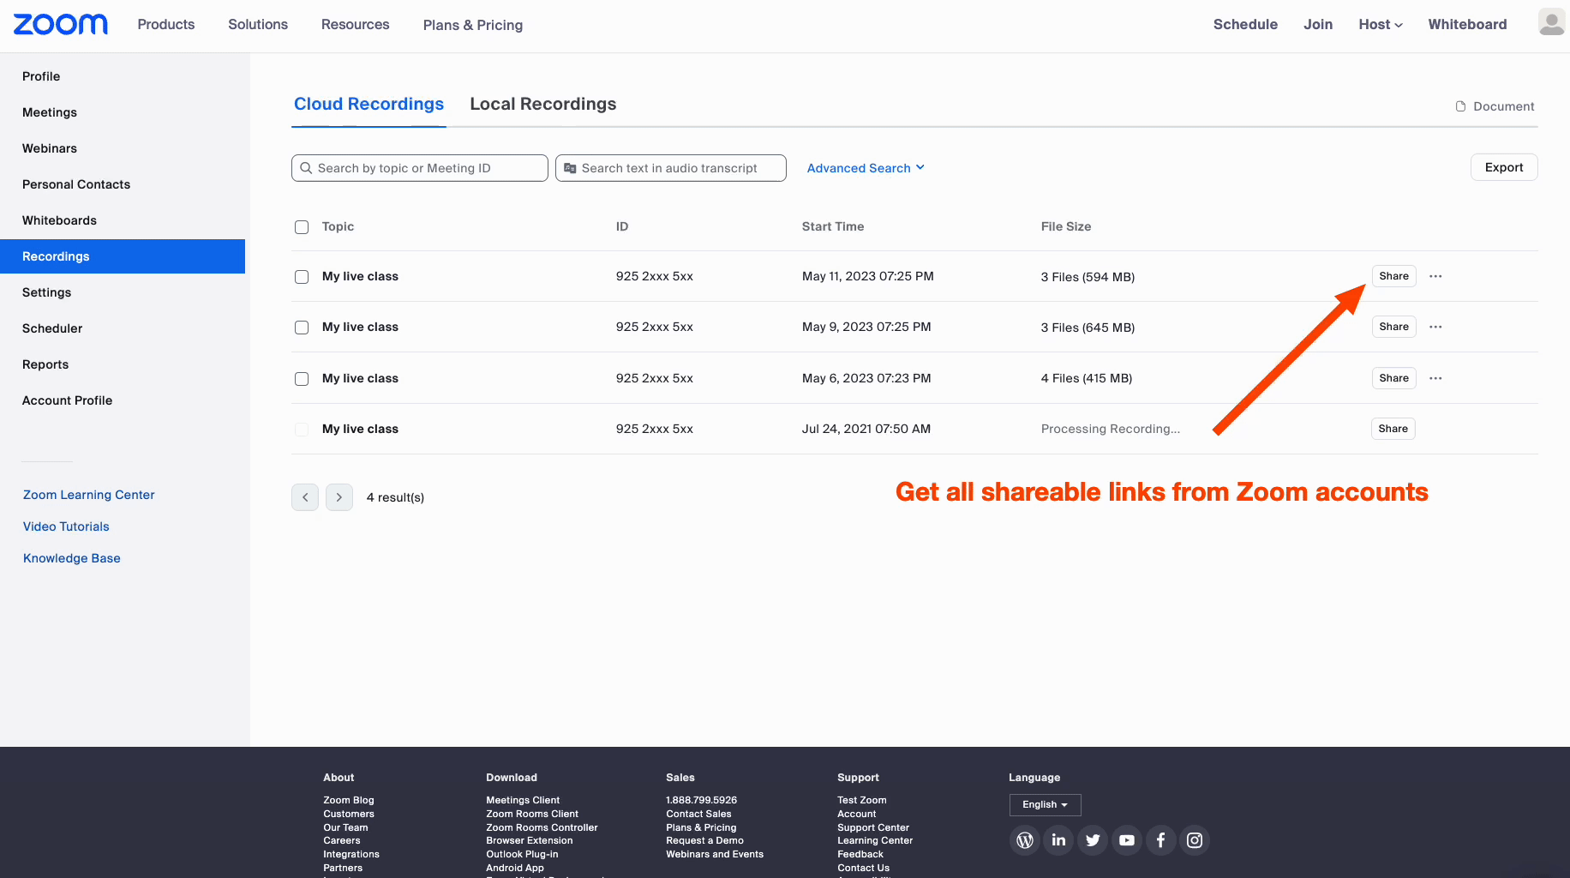Go to Plans & Pricing
Image resolution: width=1570 pixels, height=878 pixels.
(x=473, y=25)
